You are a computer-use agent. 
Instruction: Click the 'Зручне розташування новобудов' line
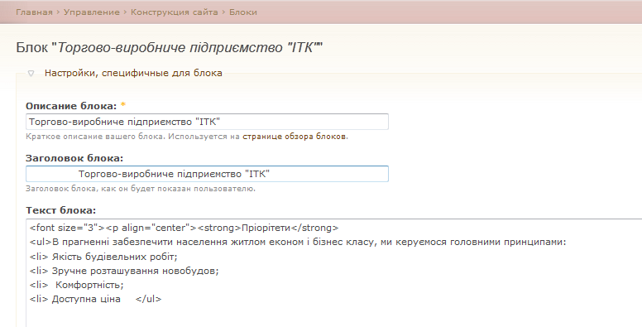(x=124, y=272)
